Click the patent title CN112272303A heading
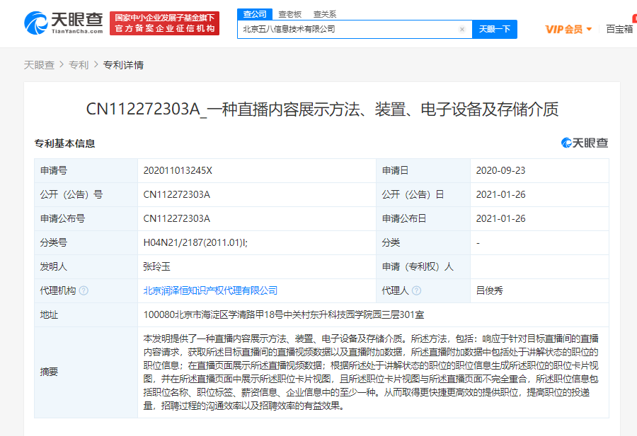 pyautogui.click(x=322, y=109)
